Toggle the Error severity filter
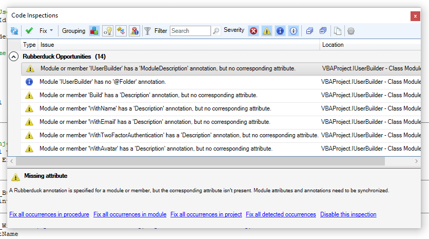This screenshot has height=239, width=429. point(254,31)
